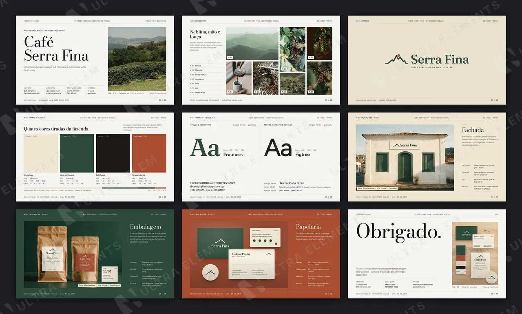Click the "Helena Prado" business card name
The image size is (522, 314).
[241, 254]
